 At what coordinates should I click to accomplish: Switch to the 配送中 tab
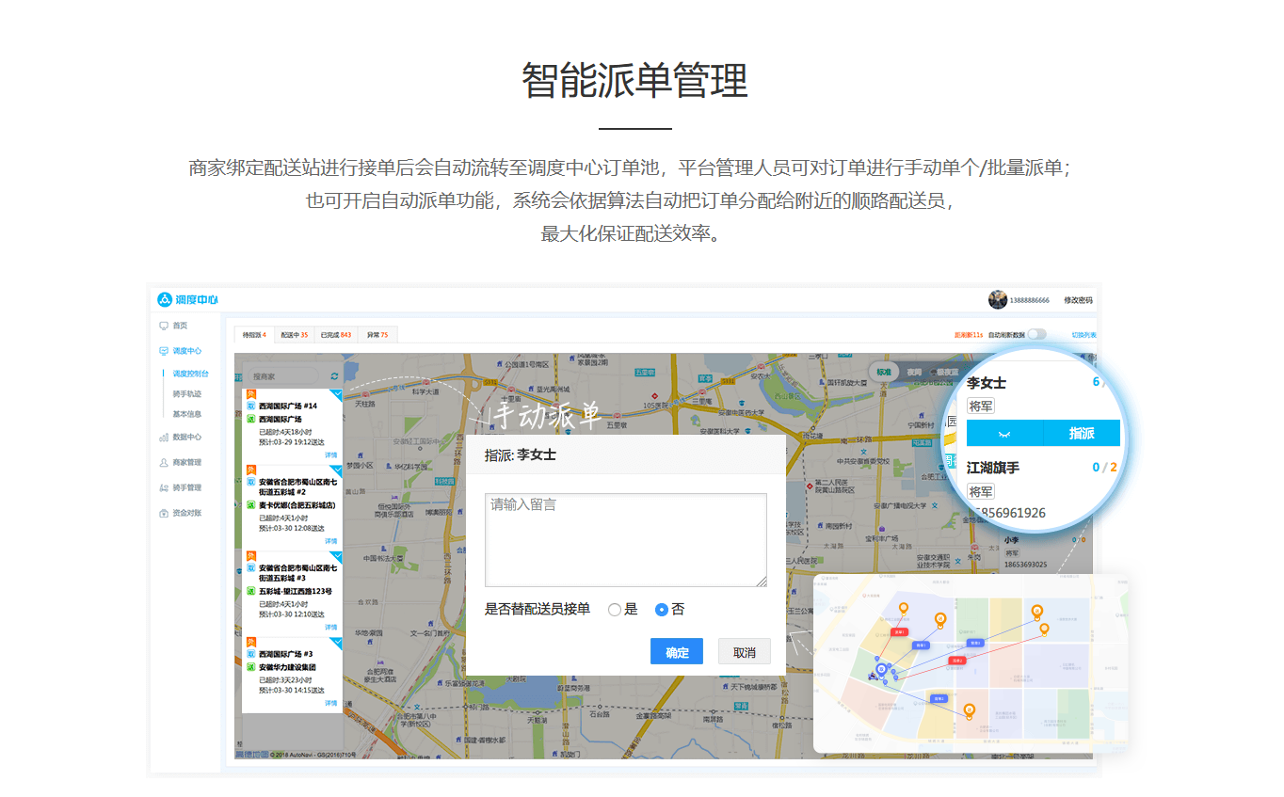tap(294, 334)
